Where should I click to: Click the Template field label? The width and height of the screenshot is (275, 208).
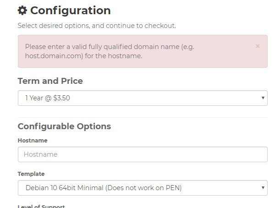pos(31,174)
